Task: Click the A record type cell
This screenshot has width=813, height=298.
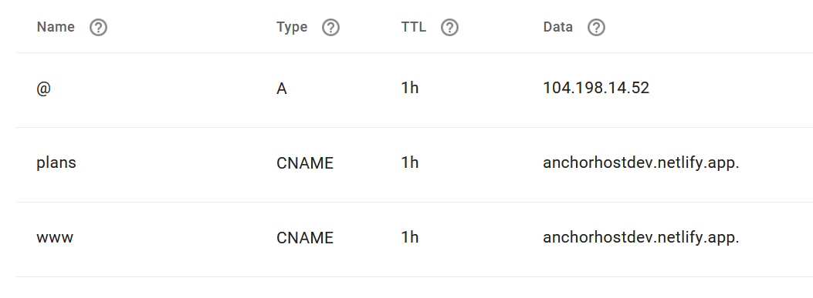Action: pyautogui.click(x=282, y=89)
